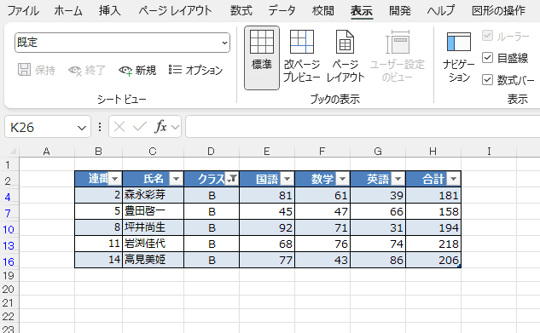Viewport: 540px width, 333px height.
Task: Select 国語 score cell 92
Action: click(x=267, y=227)
